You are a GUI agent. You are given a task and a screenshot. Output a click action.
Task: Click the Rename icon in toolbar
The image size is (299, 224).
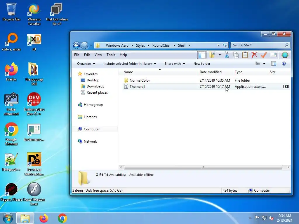273,55
